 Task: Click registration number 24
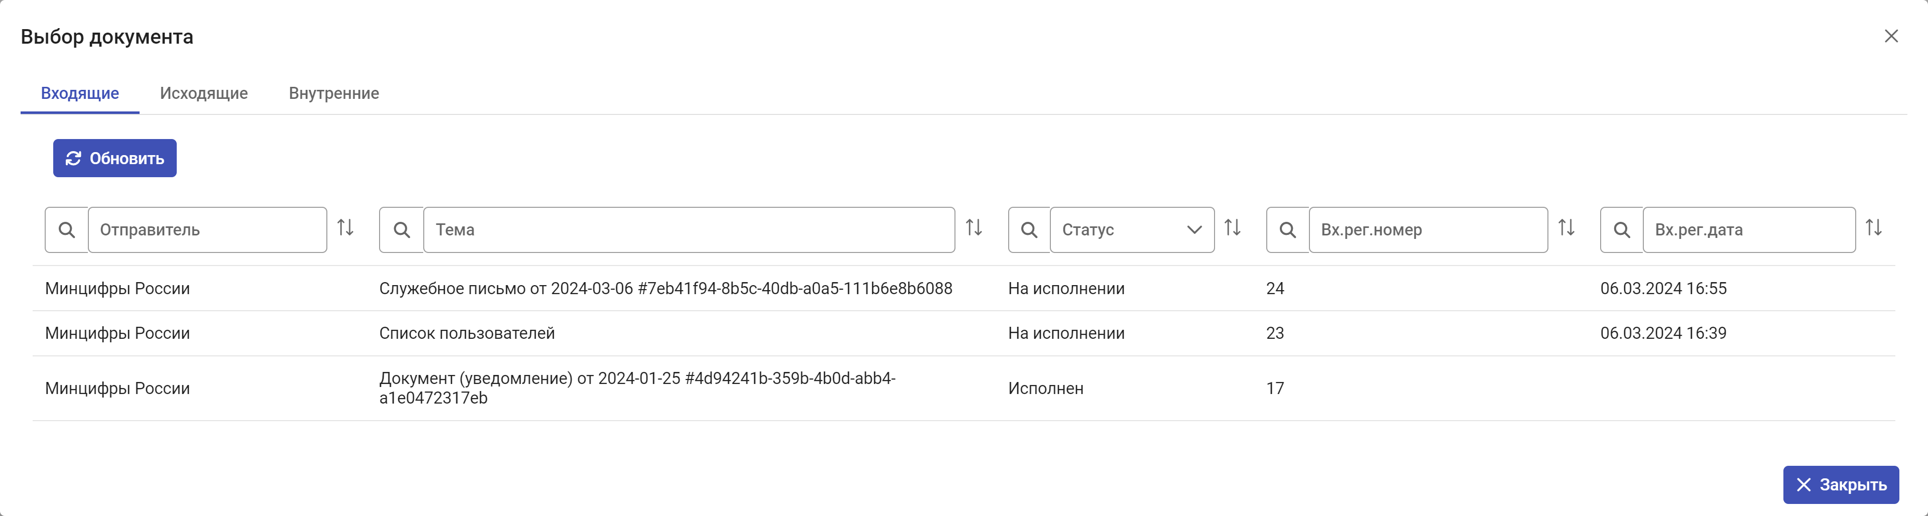(1275, 289)
